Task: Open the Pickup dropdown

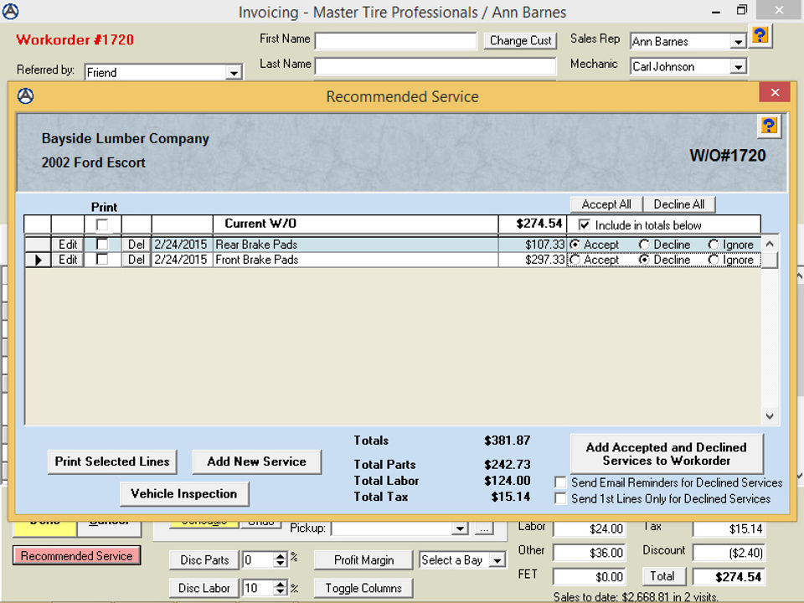Action: (x=460, y=528)
